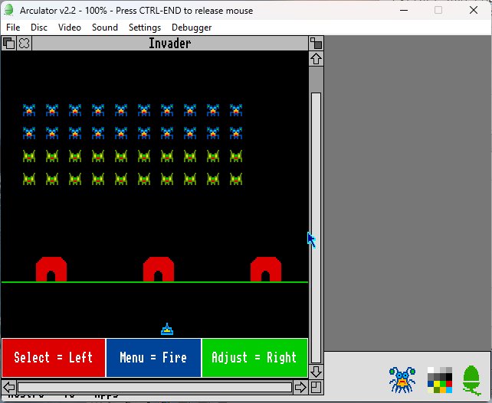Click the horizontal scroll right arrow
Image resolution: width=492 pixels, height=403 pixels.
300,388
